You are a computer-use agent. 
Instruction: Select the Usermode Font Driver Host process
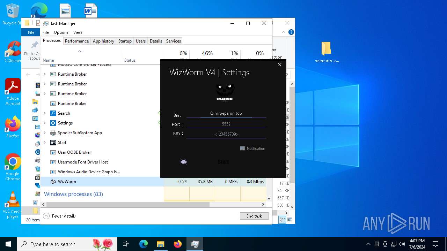[83, 162]
